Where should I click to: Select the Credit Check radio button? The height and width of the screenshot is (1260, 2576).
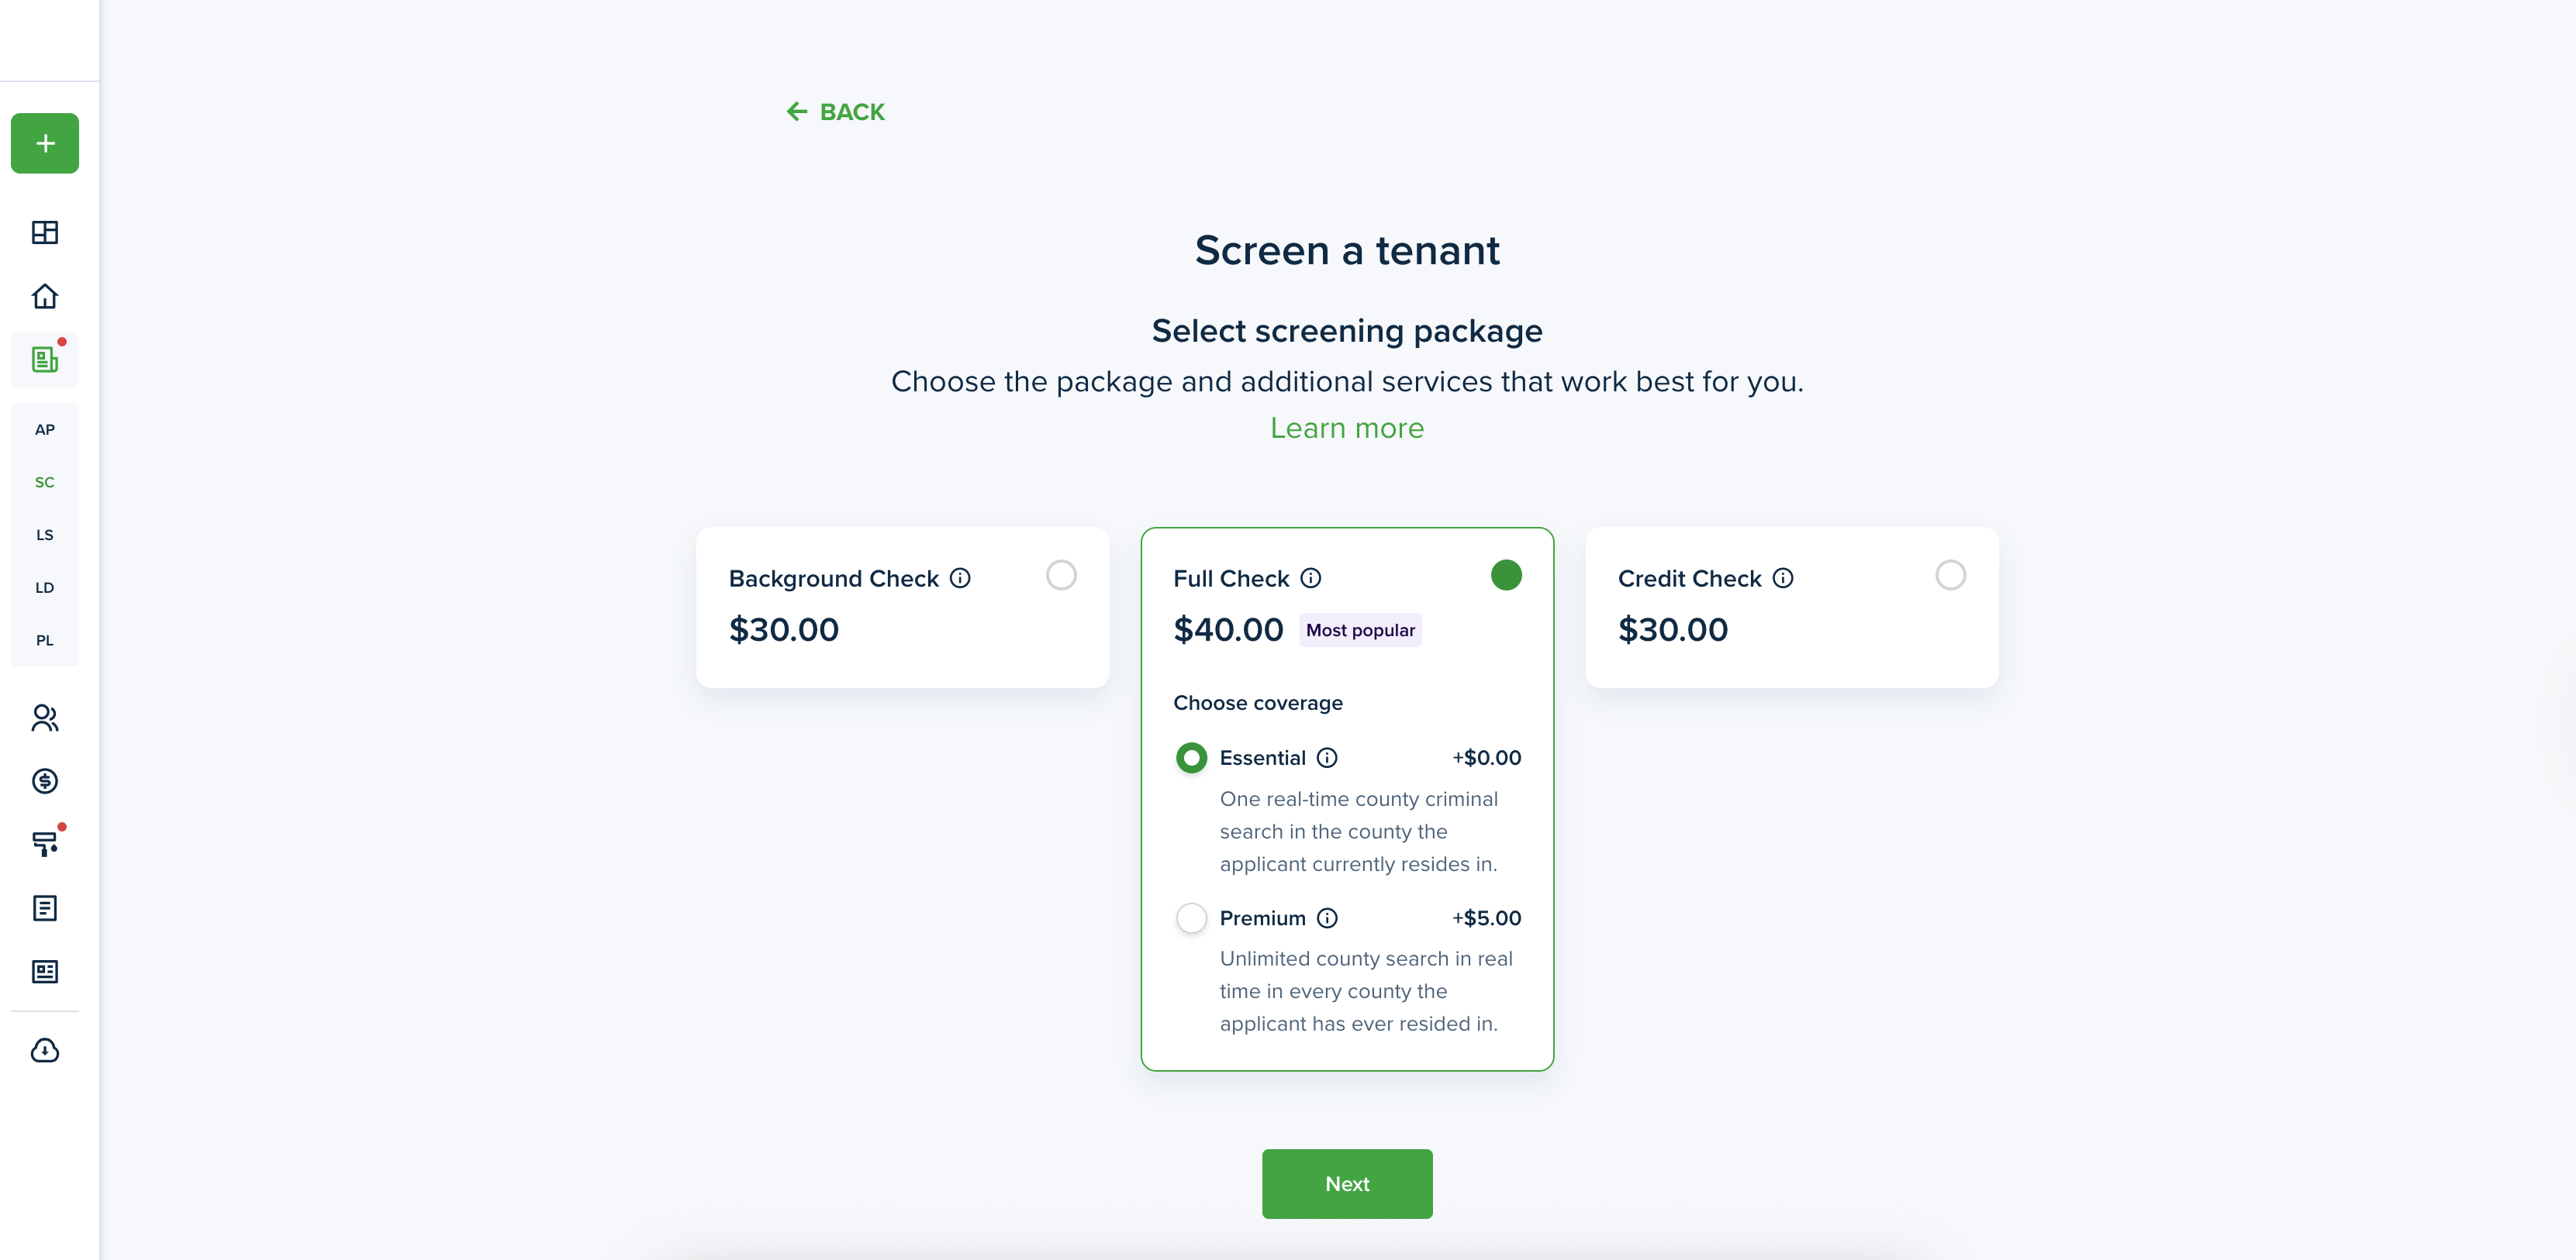point(1950,576)
